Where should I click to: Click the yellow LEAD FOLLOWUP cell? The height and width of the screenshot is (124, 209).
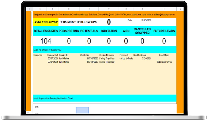tap(46, 22)
